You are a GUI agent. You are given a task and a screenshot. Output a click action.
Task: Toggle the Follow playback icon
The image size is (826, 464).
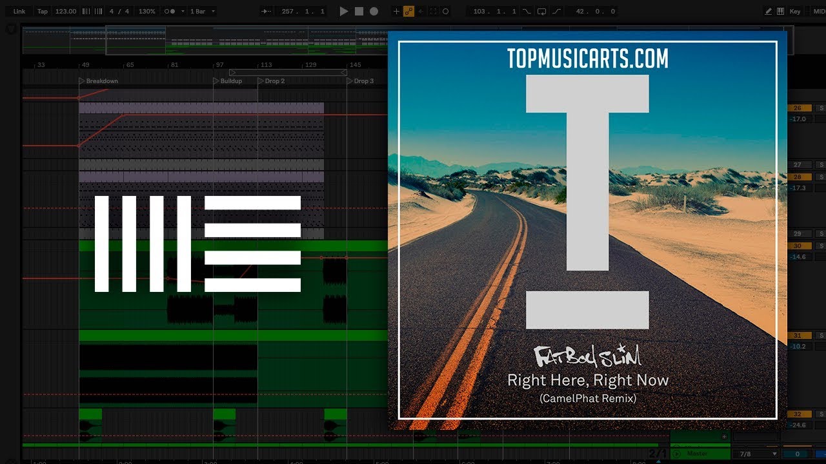[267, 12]
